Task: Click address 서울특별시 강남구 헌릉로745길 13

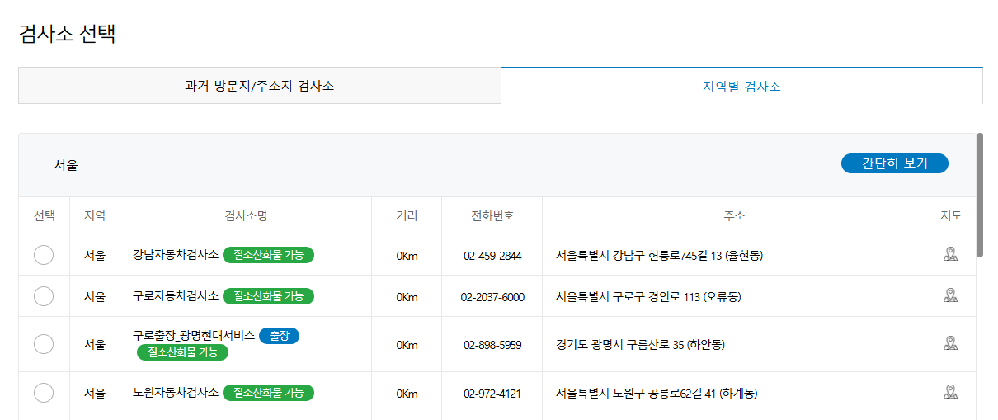Action: [660, 256]
